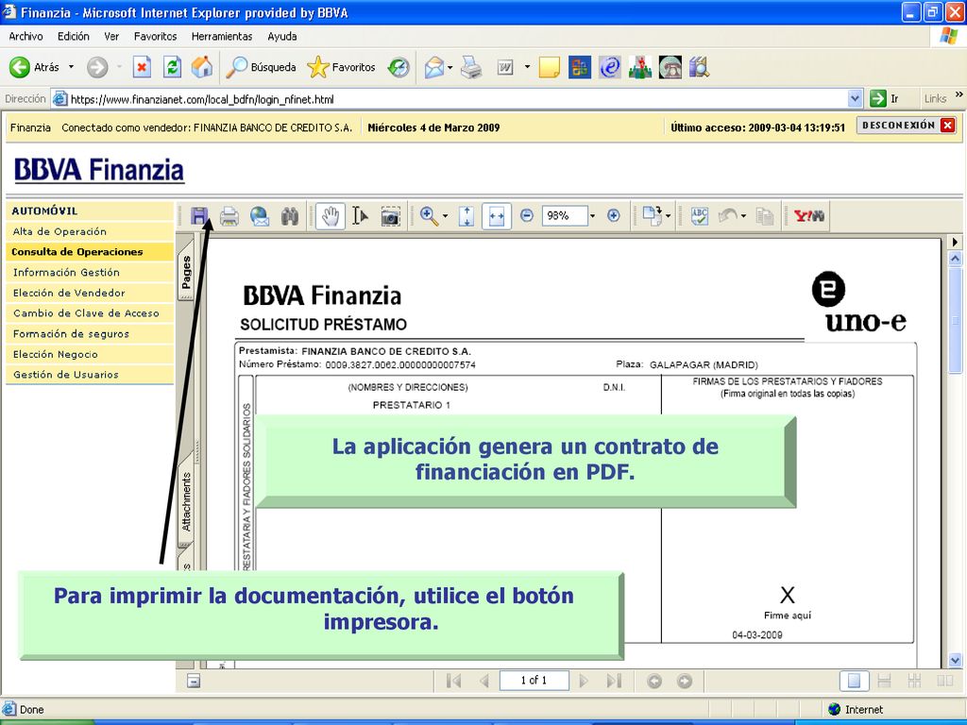Go to last page of the PDF
The width and height of the screenshot is (967, 725).
(614, 681)
